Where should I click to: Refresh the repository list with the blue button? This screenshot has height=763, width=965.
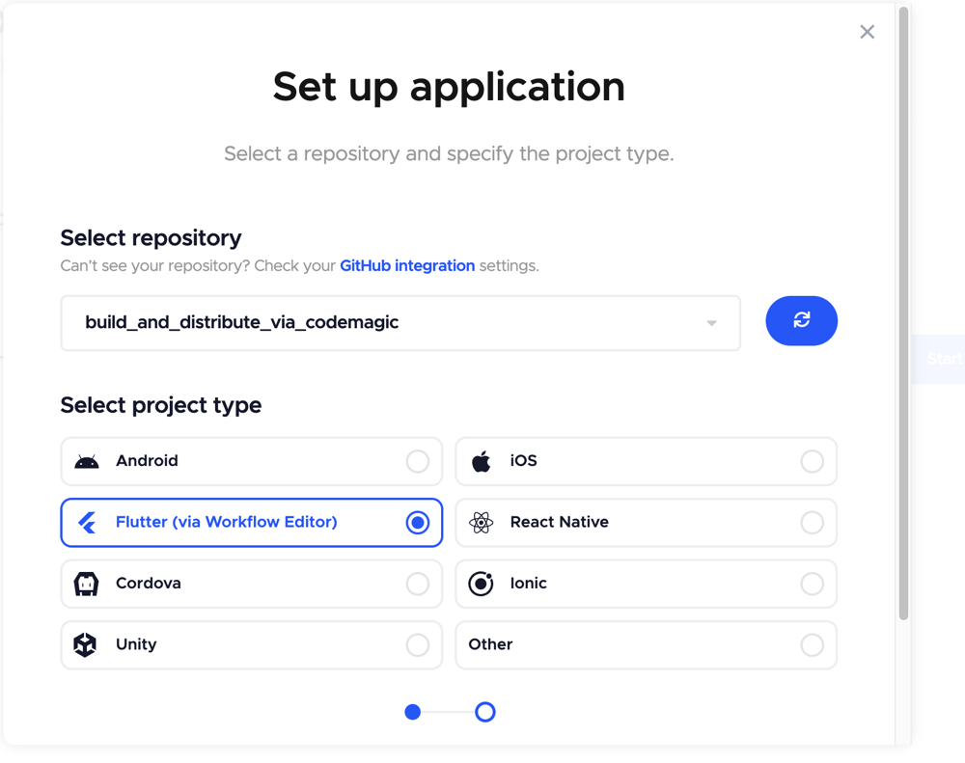pos(801,320)
